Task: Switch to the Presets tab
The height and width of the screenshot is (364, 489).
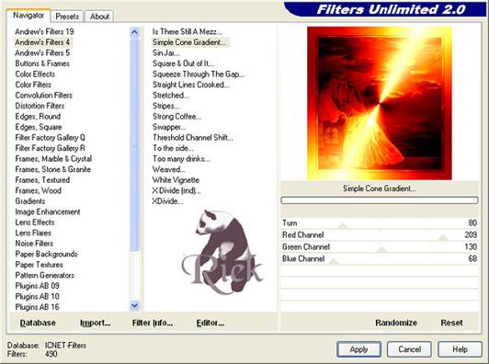Action: click(67, 17)
